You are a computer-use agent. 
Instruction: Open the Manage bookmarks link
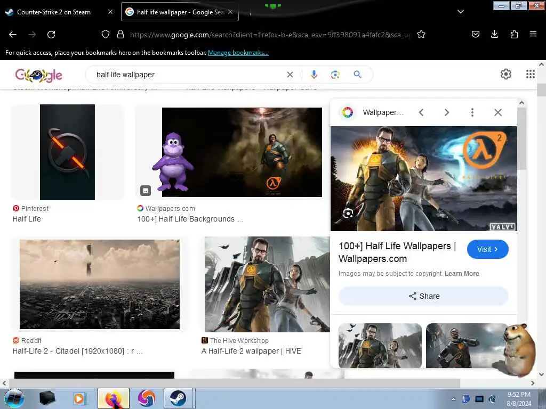(x=238, y=53)
